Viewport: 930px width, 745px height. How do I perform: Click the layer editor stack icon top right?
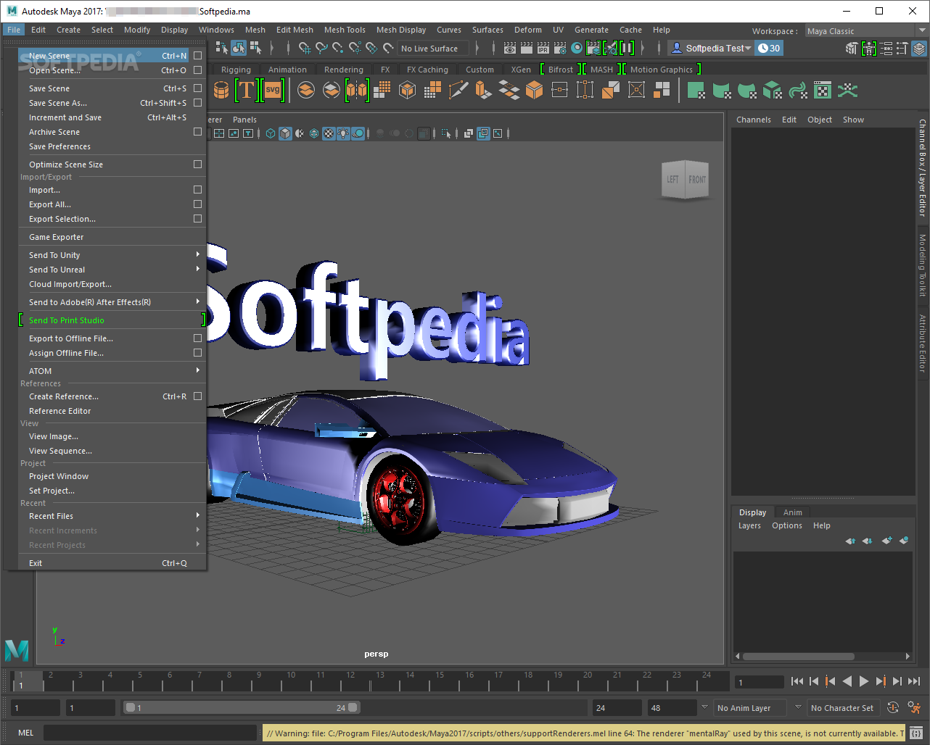[x=919, y=49]
